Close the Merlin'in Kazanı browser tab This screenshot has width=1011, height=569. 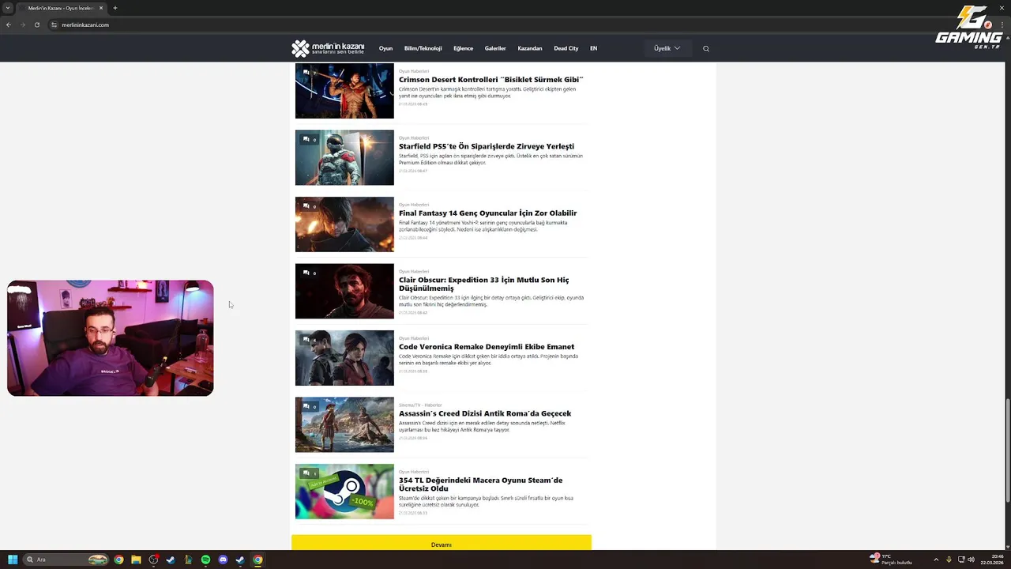click(101, 8)
